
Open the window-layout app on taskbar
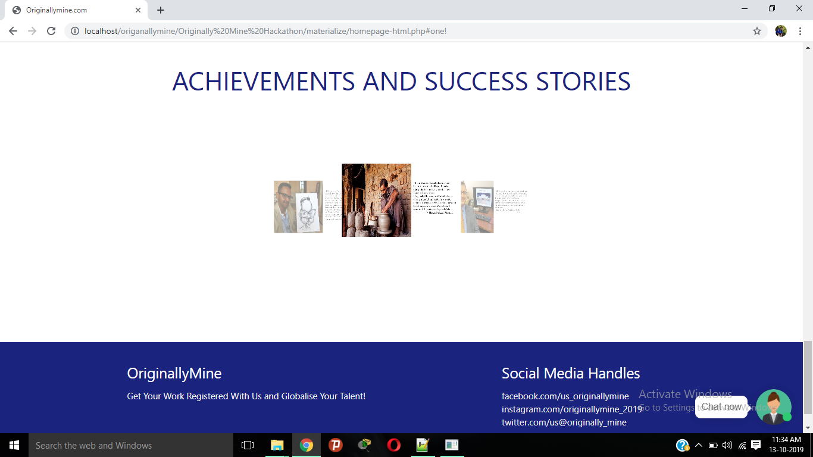452,445
